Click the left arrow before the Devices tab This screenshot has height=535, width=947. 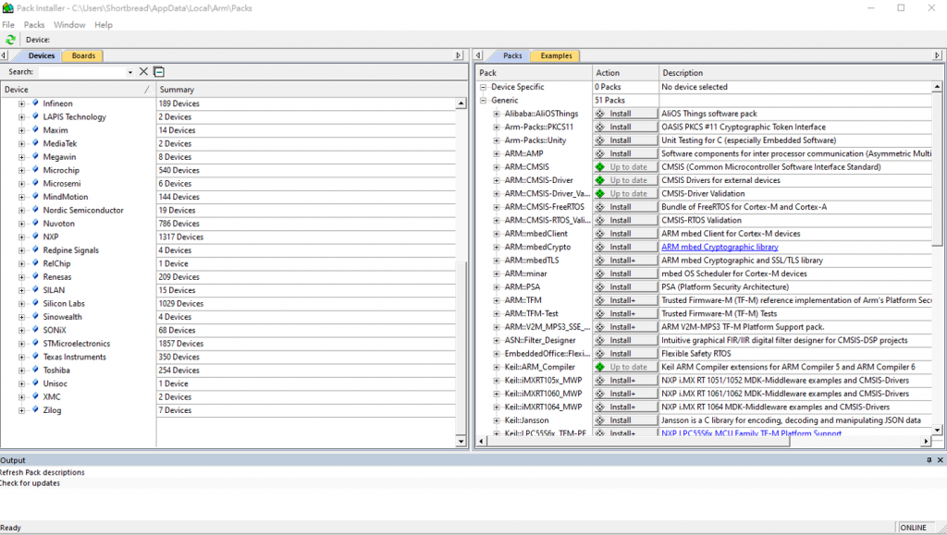point(5,55)
